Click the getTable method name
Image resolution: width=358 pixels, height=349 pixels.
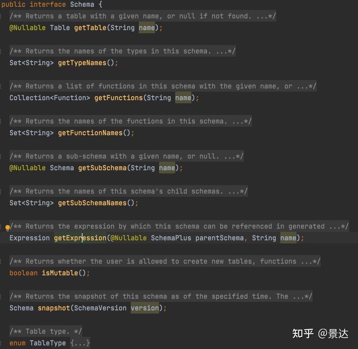(92, 28)
